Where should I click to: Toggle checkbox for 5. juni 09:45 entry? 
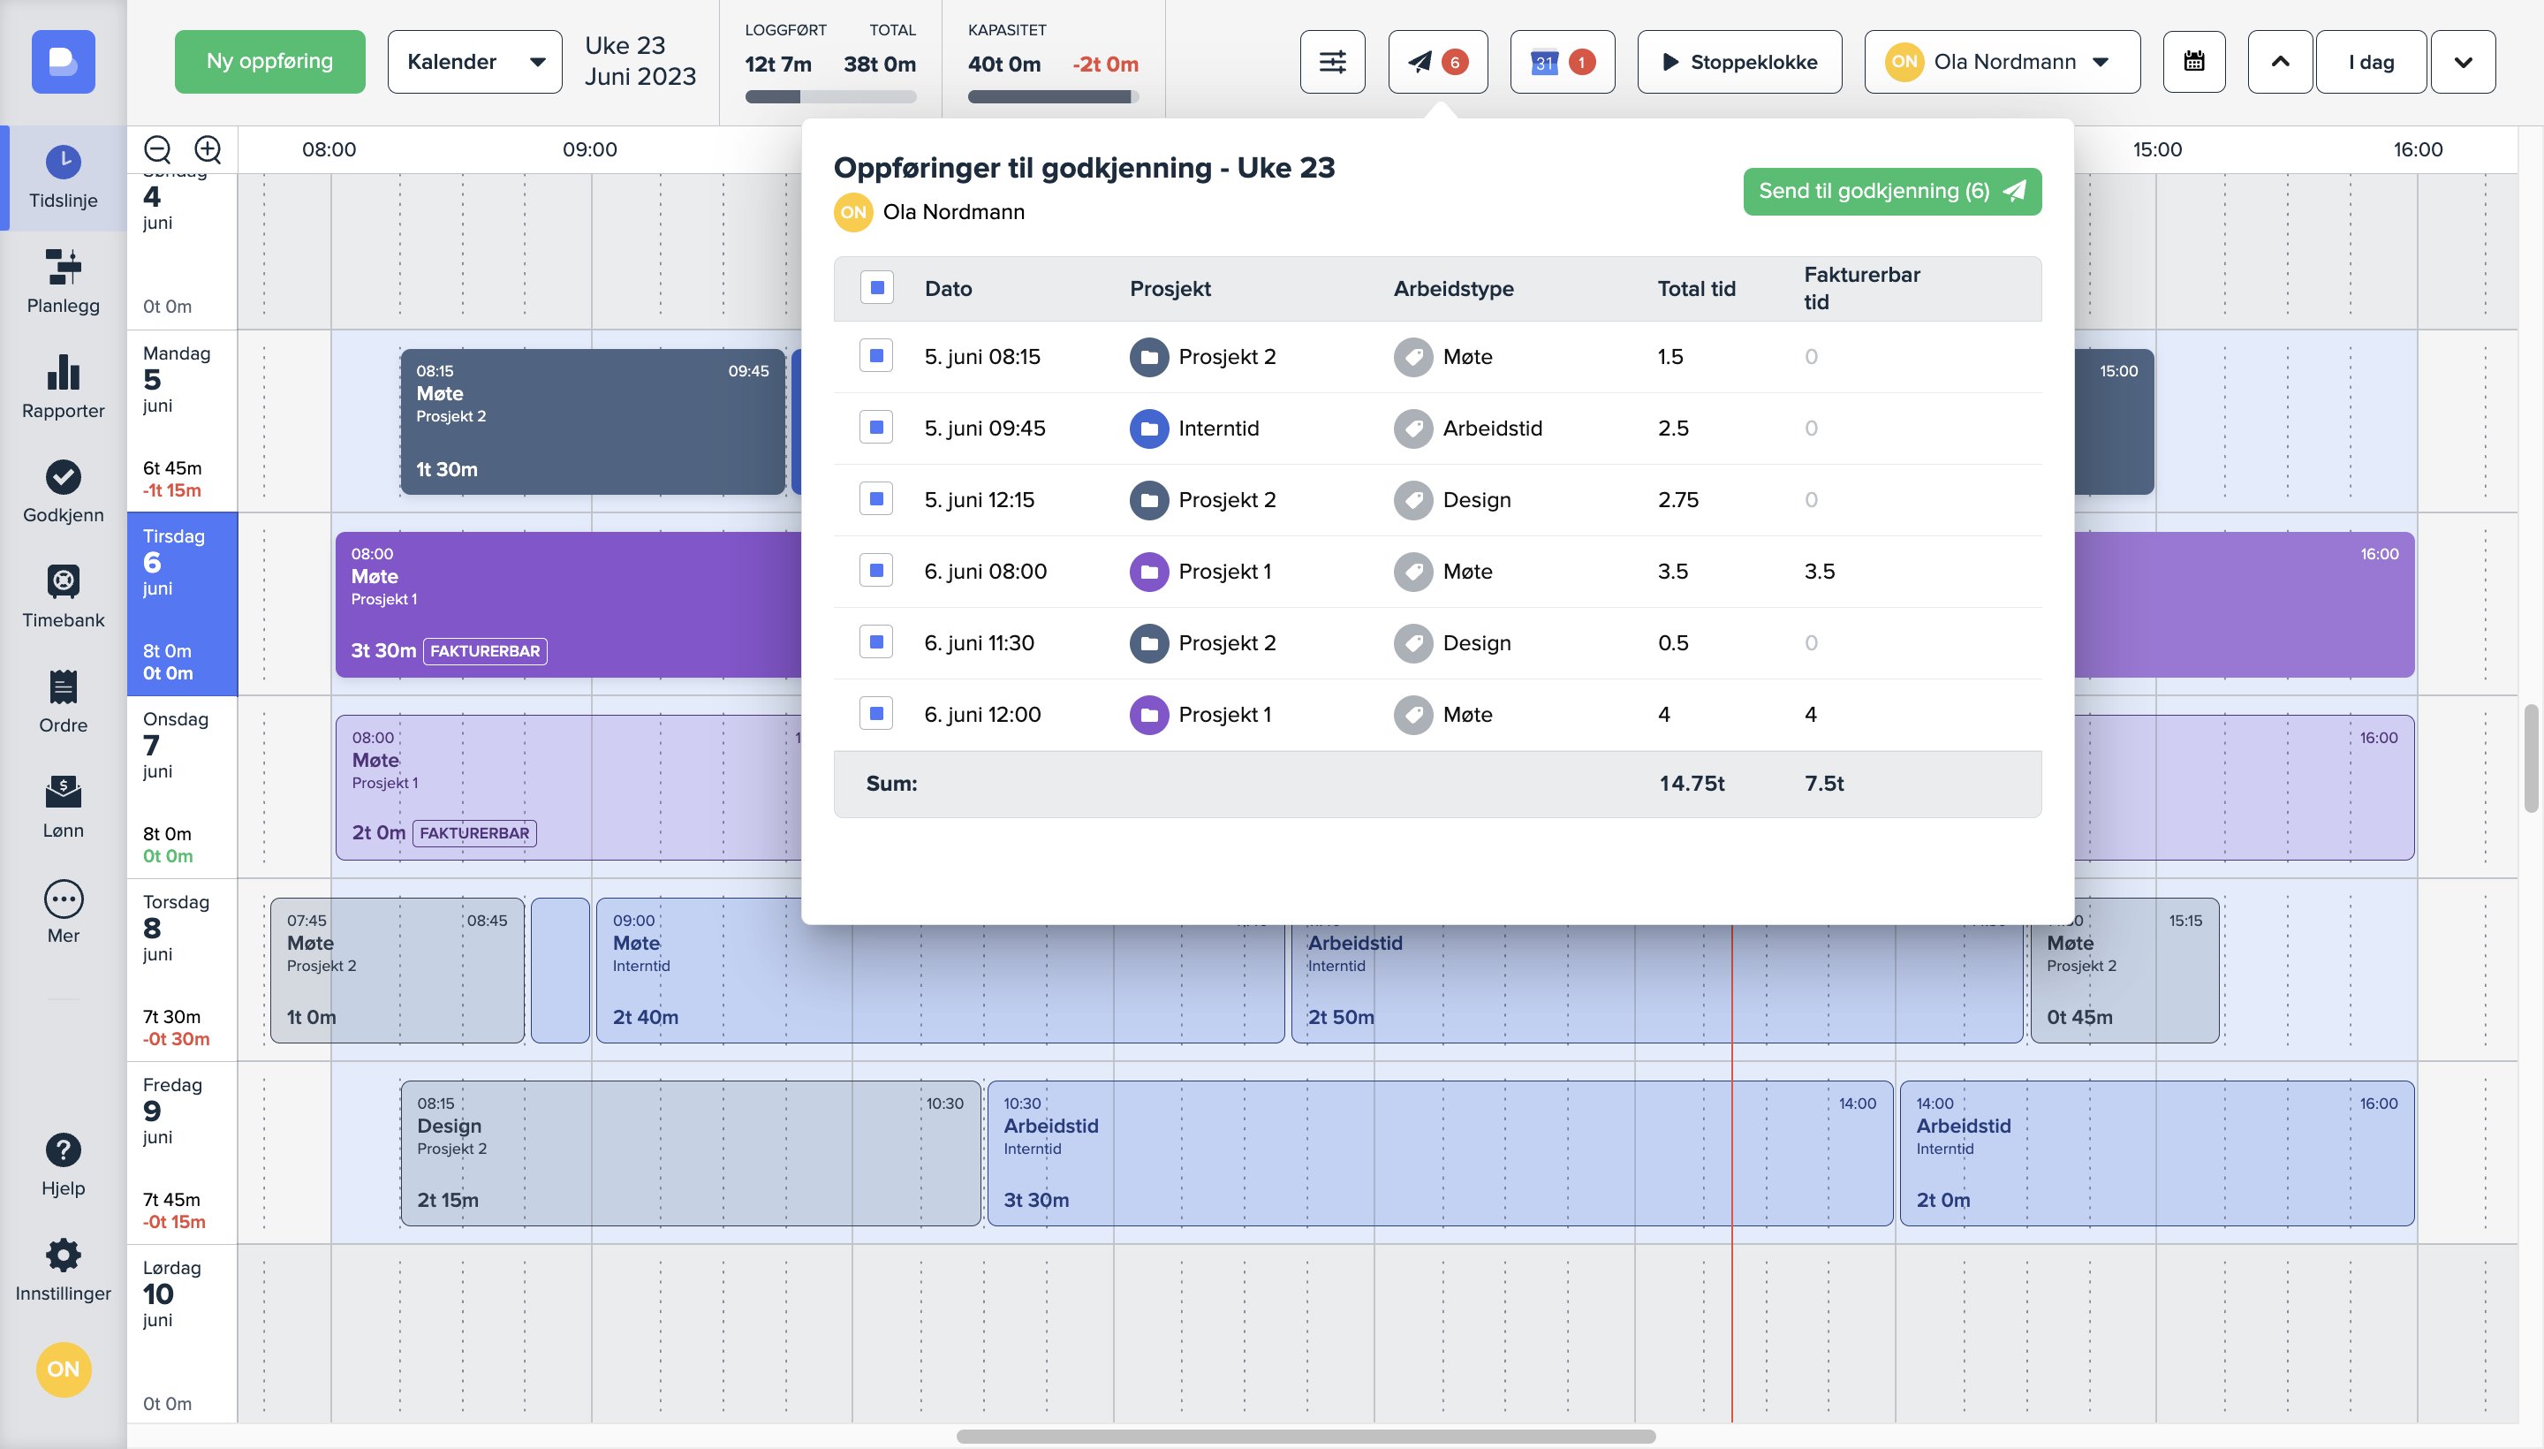point(876,427)
